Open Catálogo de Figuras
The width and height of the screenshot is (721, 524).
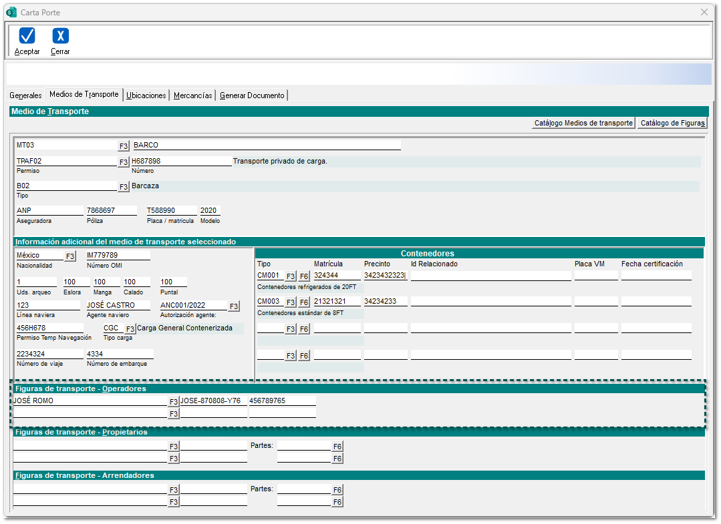click(x=672, y=123)
